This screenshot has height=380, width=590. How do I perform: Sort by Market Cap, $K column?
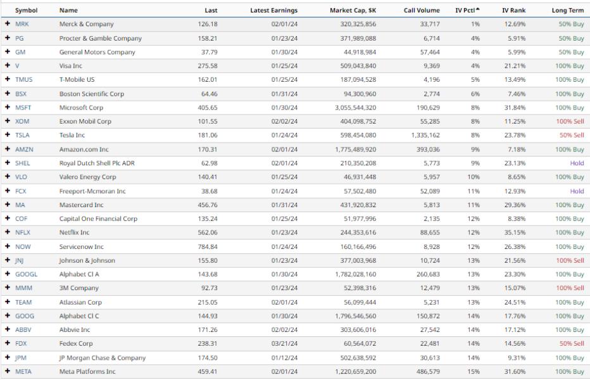tap(353, 11)
